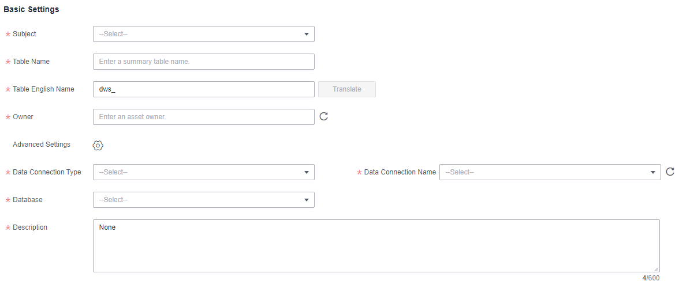Expand the Database select box
The image size is (679, 285).
pyautogui.click(x=203, y=200)
